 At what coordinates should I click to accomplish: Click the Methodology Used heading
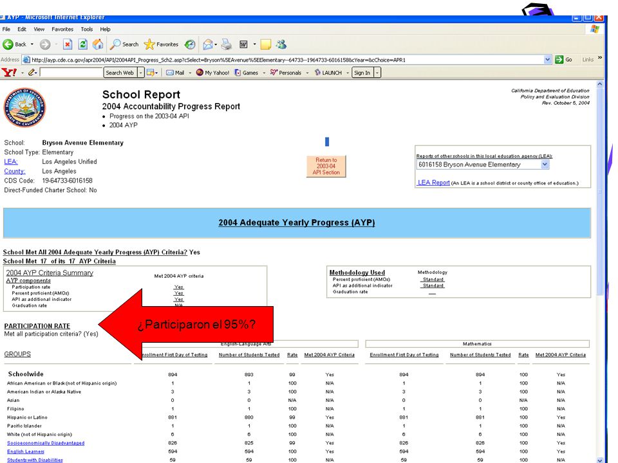pos(357,273)
